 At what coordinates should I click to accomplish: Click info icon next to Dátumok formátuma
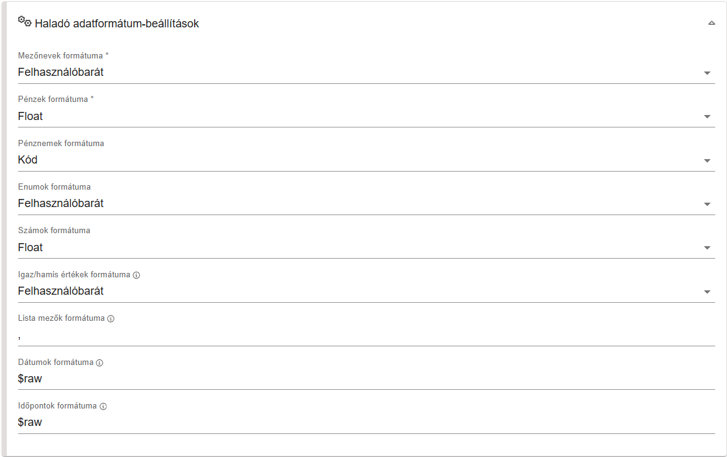point(100,363)
